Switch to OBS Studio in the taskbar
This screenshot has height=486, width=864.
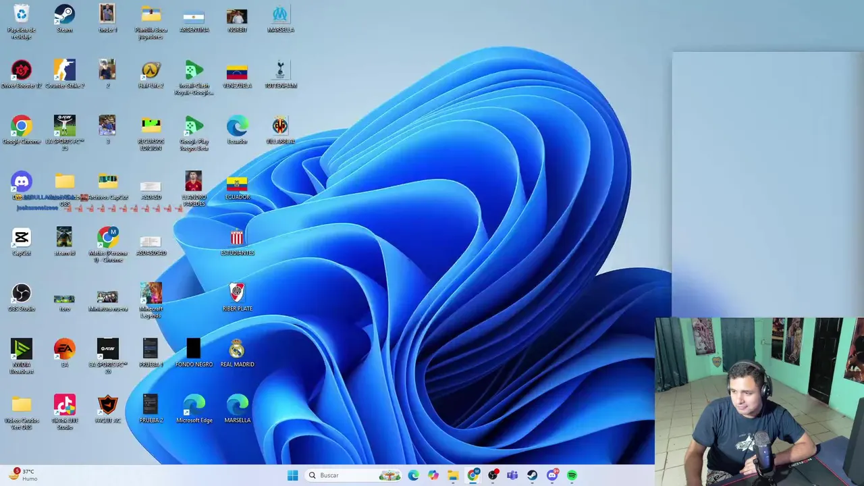pos(493,475)
